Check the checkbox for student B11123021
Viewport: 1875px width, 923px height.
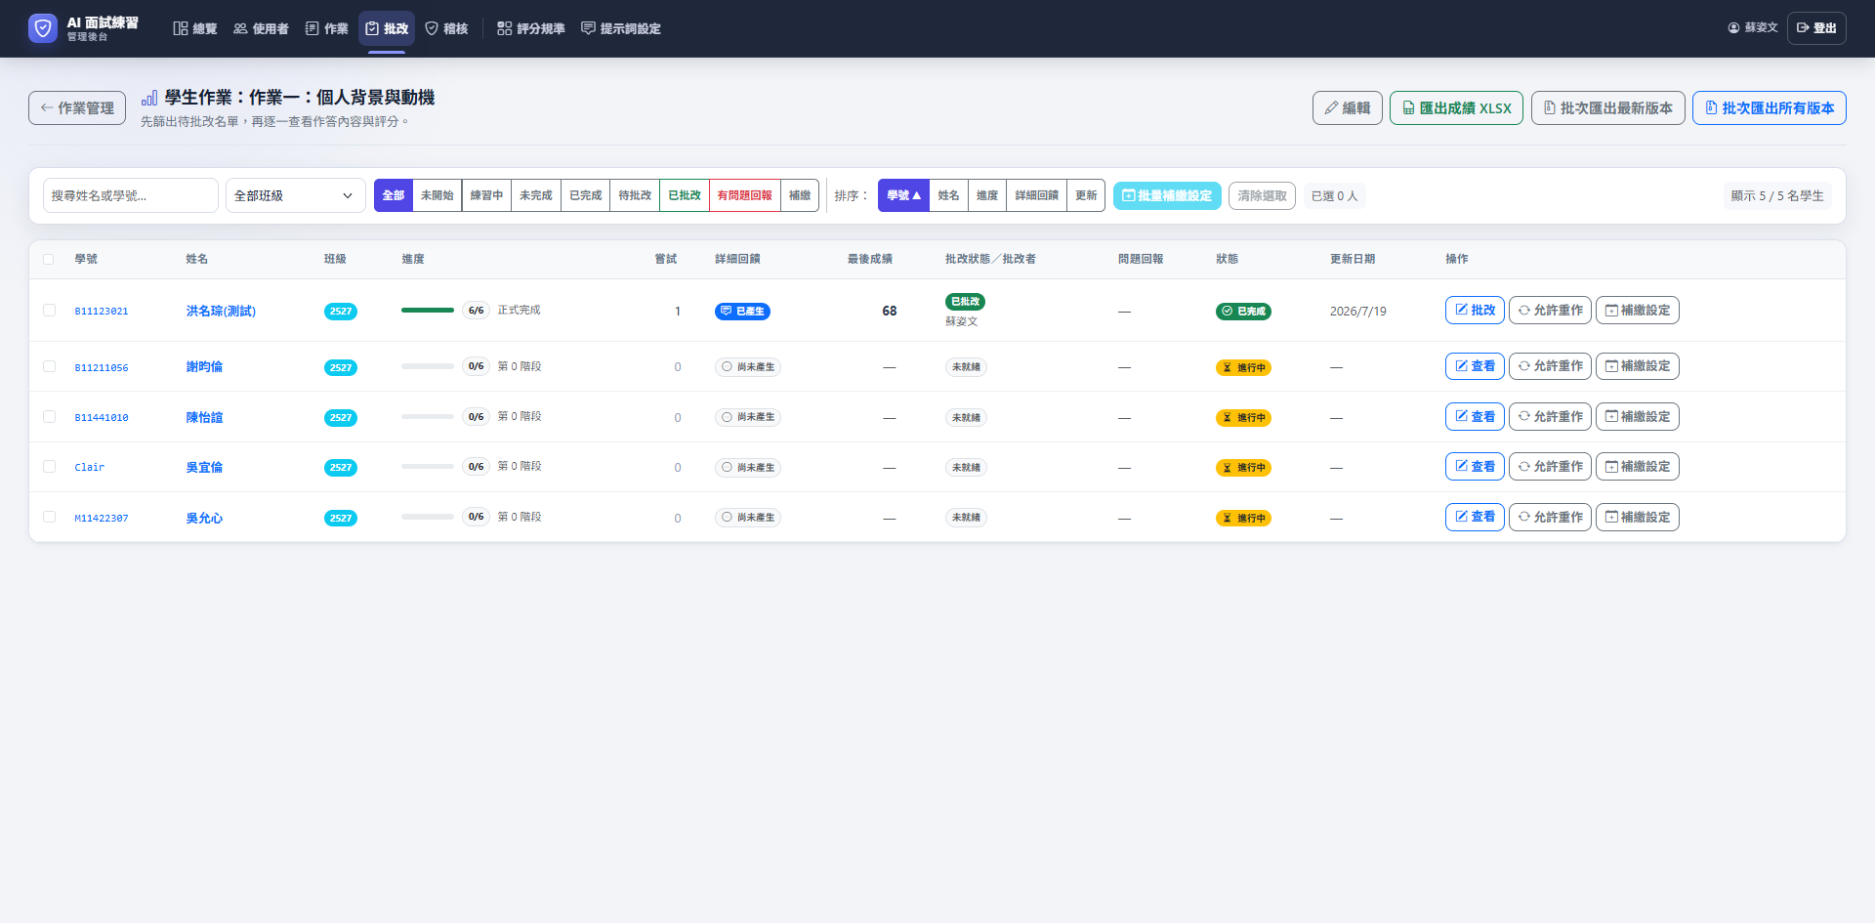(49, 310)
